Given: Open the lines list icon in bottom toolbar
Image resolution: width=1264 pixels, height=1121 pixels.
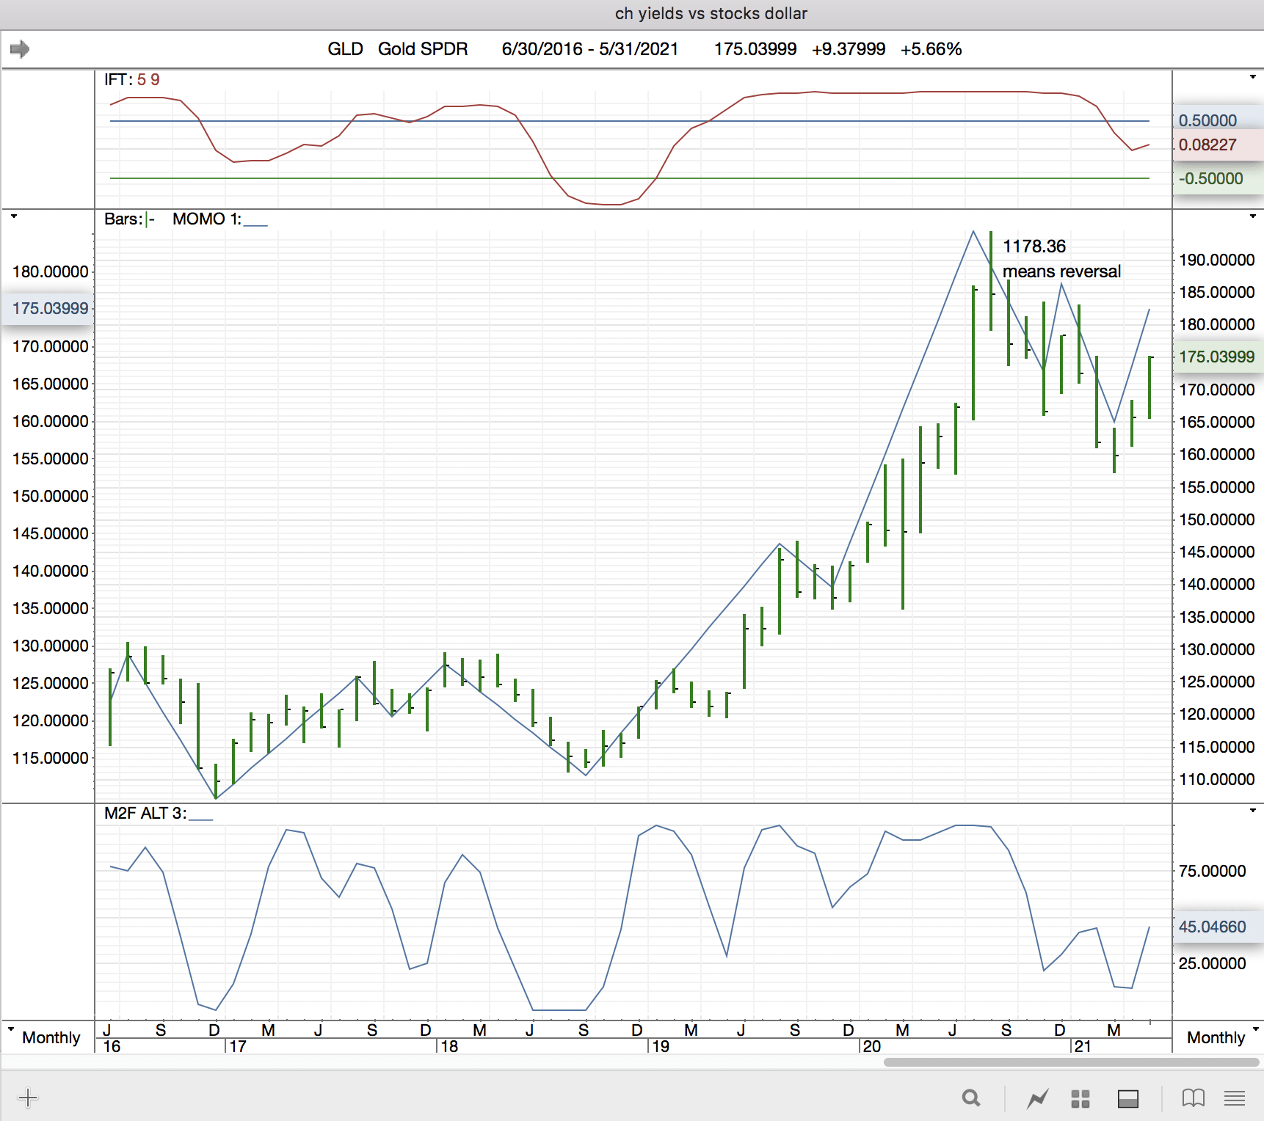Looking at the screenshot, I should coord(1235,1098).
